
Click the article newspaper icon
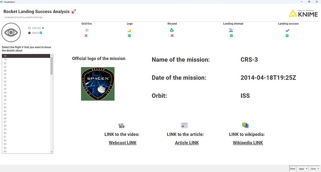pos(184,126)
